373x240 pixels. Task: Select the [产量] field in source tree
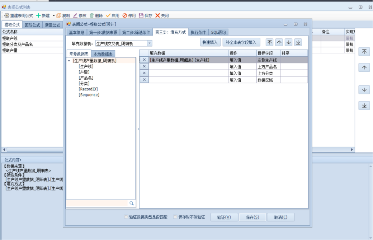[x=84, y=72]
